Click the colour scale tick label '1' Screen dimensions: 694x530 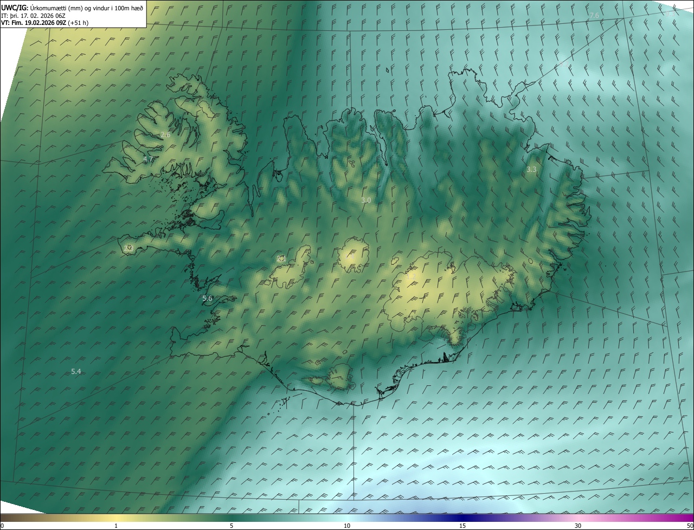(x=116, y=526)
